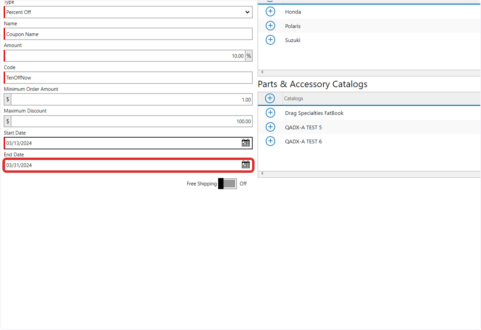Image resolution: width=481 pixels, height=330 pixels.
Task: Select the Suzuki row text
Action: click(x=293, y=40)
